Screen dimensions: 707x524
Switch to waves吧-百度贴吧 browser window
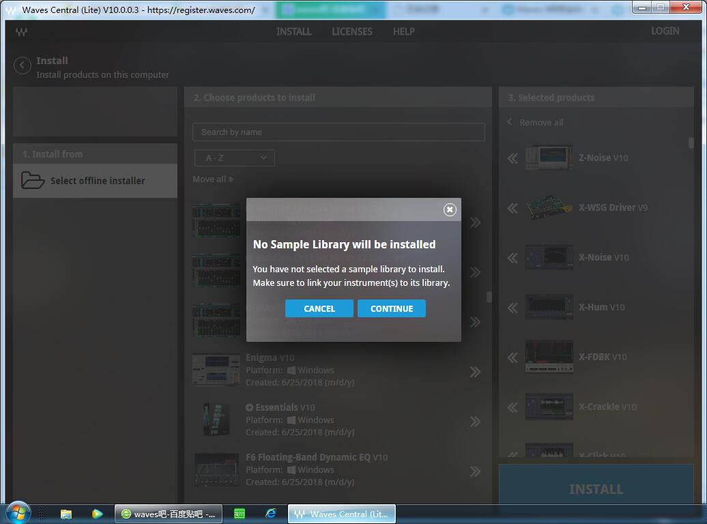tap(169, 514)
